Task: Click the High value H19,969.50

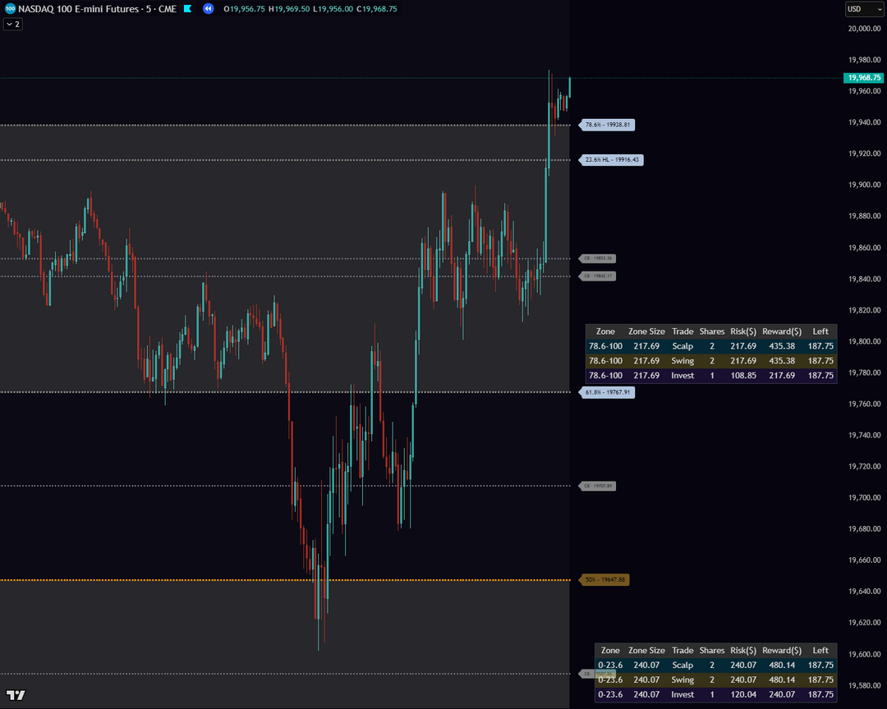Action: (x=289, y=9)
